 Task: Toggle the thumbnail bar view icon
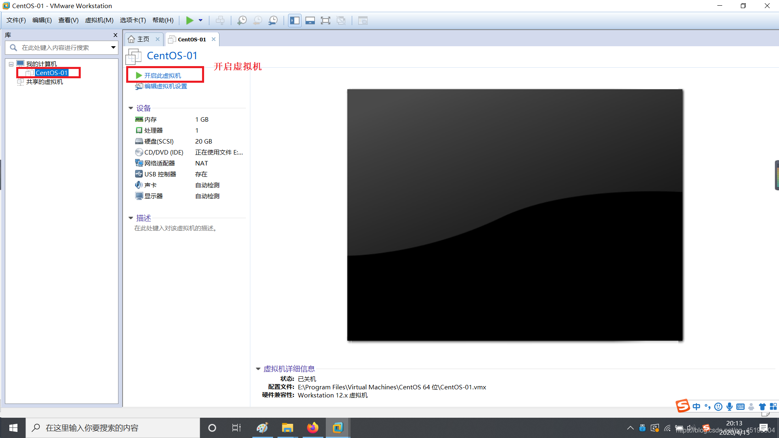click(310, 20)
